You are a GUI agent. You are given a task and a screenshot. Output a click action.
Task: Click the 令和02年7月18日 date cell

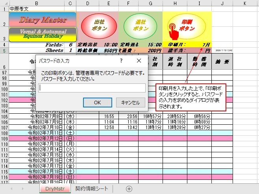37,172
